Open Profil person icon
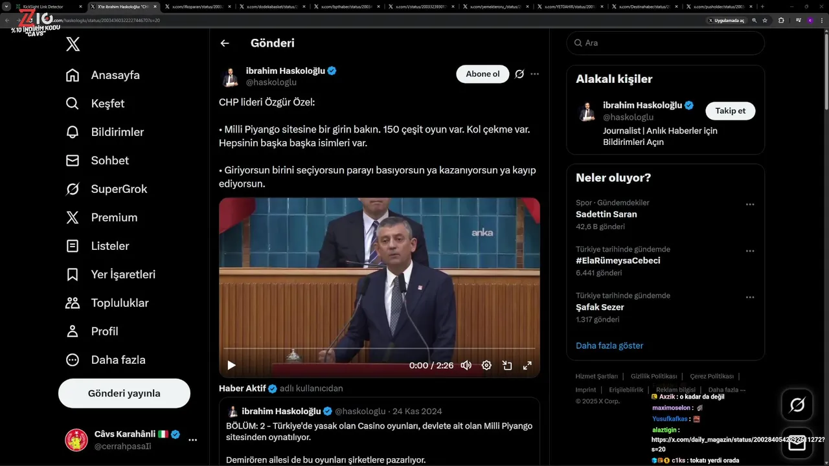The width and height of the screenshot is (829, 466). click(x=73, y=331)
